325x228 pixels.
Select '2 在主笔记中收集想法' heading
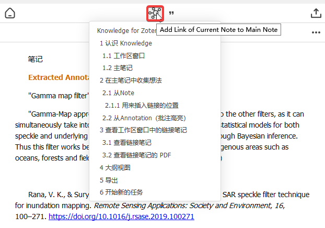coord(131,81)
